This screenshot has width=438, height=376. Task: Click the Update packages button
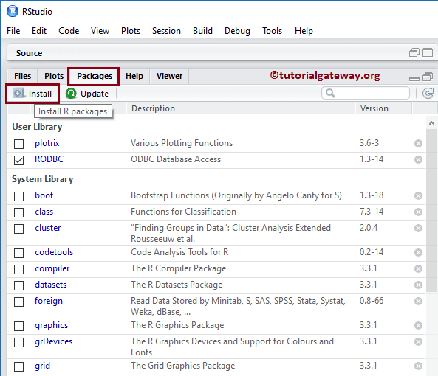click(x=87, y=94)
